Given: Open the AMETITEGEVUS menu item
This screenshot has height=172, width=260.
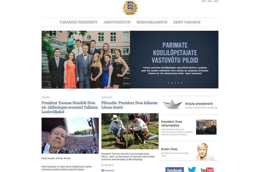Looking at the screenshot, I should point(117,22).
